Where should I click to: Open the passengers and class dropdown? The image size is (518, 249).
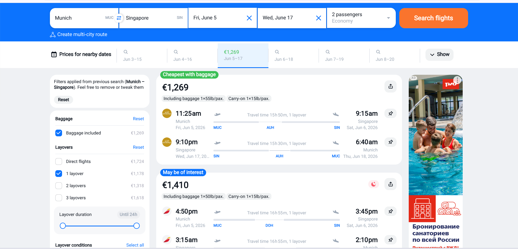coord(361,18)
